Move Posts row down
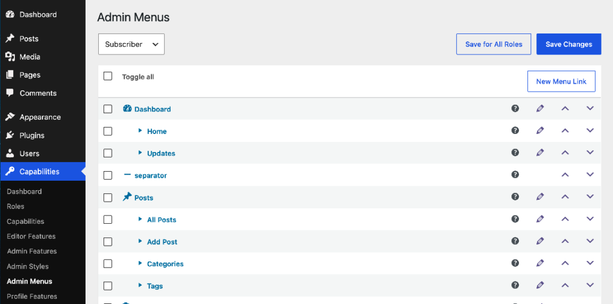613x304 pixels. click(x=590, y=196)
